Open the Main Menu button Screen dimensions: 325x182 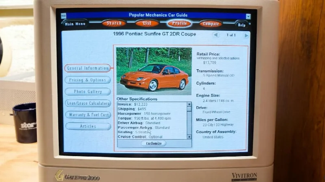(x=75, y=24)
